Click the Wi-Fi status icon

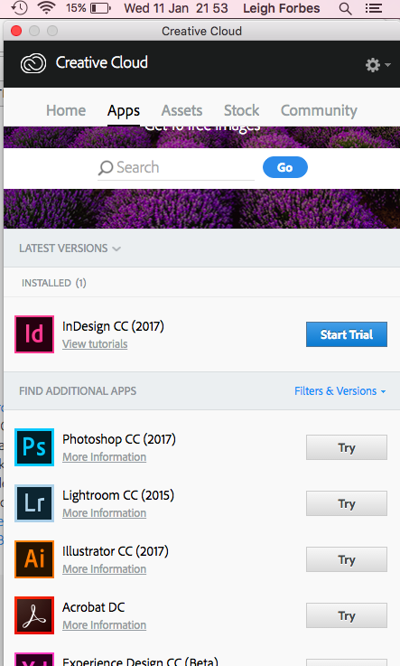47,8
